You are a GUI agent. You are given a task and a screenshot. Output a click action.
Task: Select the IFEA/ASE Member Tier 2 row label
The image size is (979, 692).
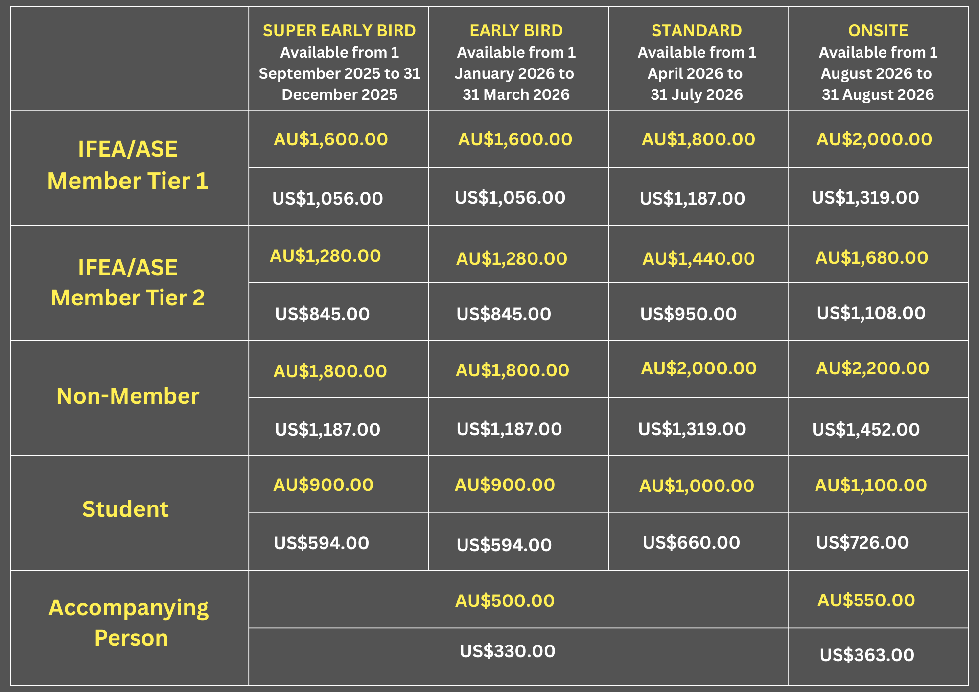click(x=128, y=282)
